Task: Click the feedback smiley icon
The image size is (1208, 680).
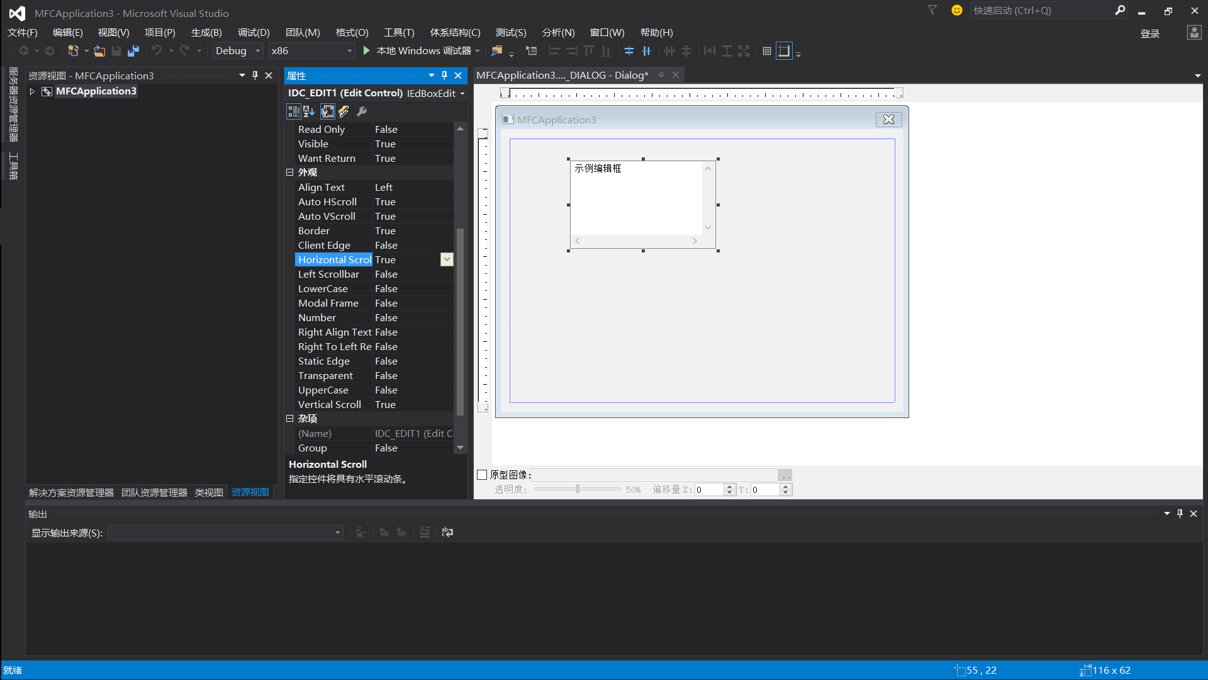Action: click(956, 10)
